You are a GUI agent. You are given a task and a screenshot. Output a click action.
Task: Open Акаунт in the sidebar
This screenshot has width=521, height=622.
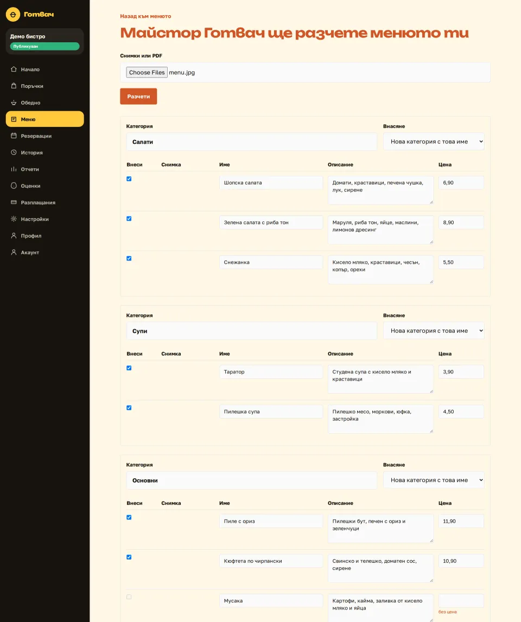[x=45, y=252]
